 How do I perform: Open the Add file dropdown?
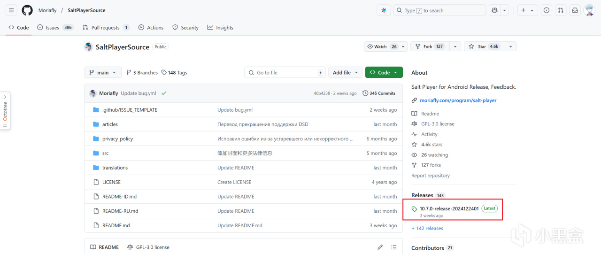(345, 72)
